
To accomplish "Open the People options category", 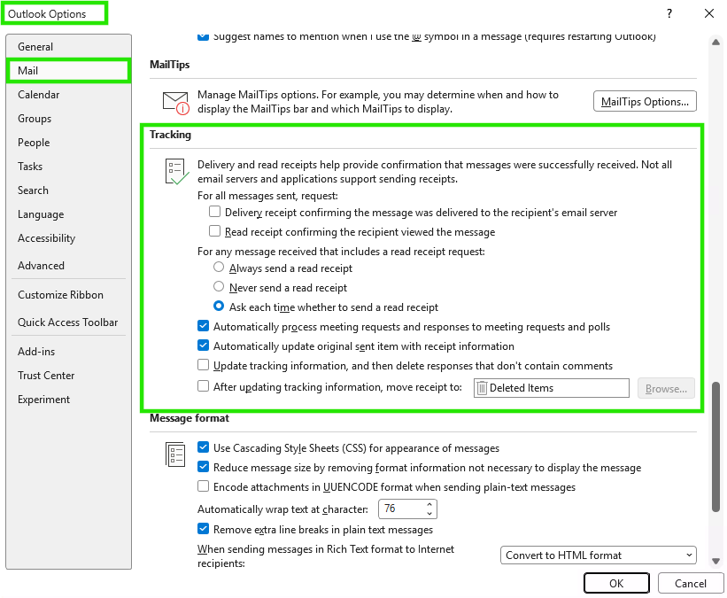I will click(68, 143).
